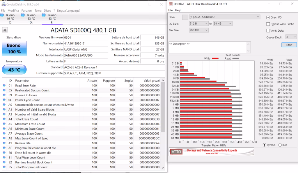
Task: Click the status dot for Reallocated Sectors Count
Action: pos(4,90)
